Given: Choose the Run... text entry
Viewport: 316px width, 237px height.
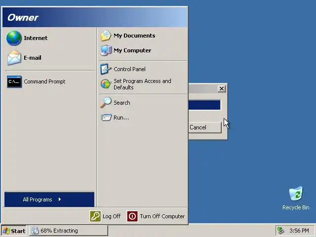Looking at the screenshot, I should 121,118.
